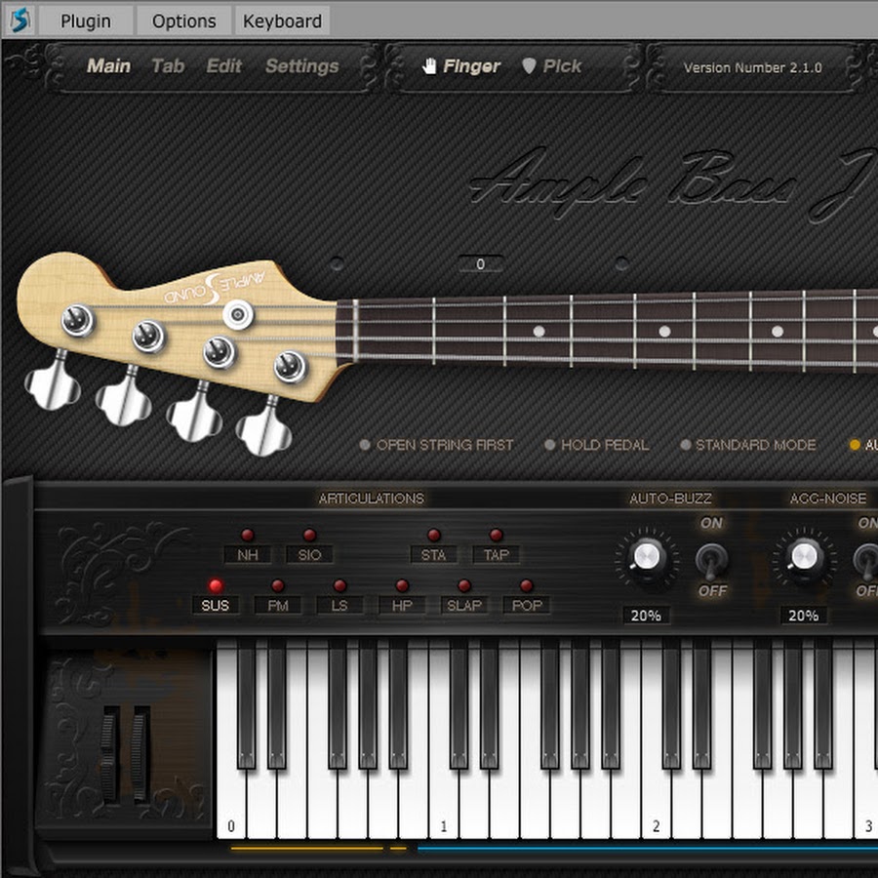This screenshot has height=878, width=878.
Task: Click the LED above SLAP
Action: (464, 585)
